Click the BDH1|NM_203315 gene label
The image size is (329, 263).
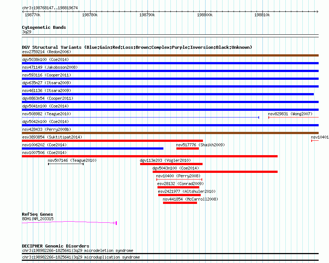tap(38, 219)
